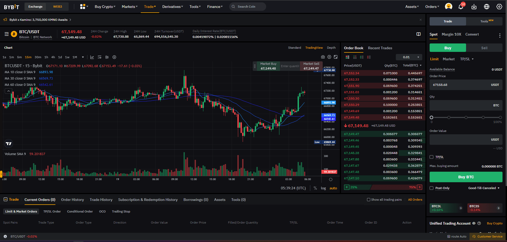Image resolution: width=507 pixels, height=242 pixels.
Task: Switch to the Recent Trades tab
Action: click(x=380, y=48)
